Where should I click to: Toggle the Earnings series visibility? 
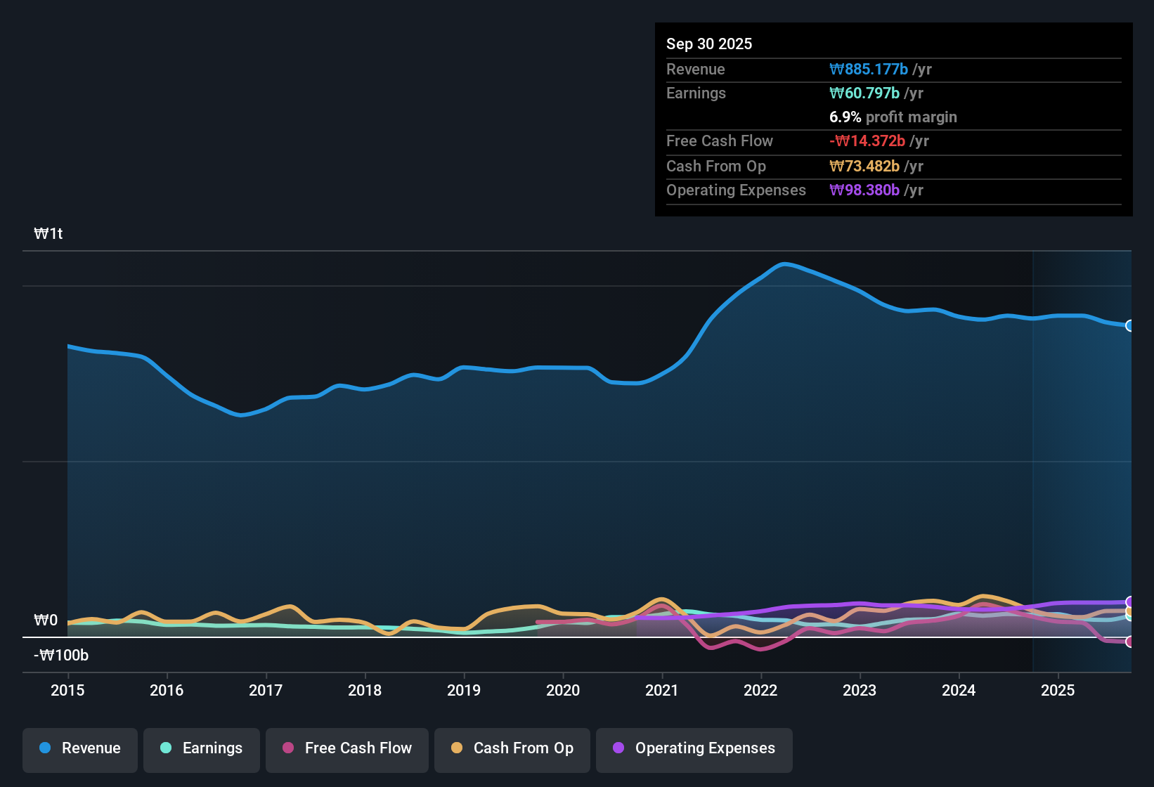pyautogui.click(x=202, y=748)
